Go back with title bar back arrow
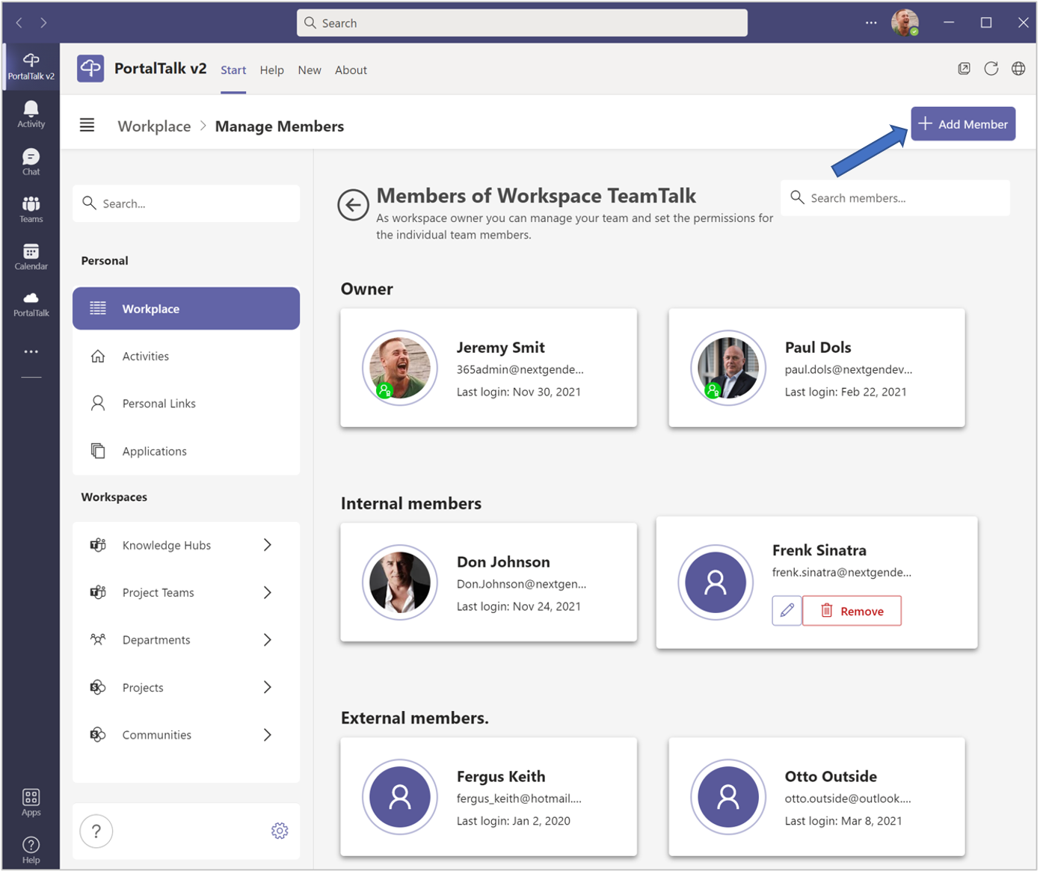This screenshot has width=1043, height=877. point(19,23)
